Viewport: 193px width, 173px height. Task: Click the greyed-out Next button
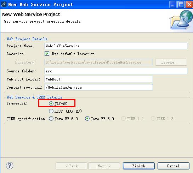click(x=104, y=166)
